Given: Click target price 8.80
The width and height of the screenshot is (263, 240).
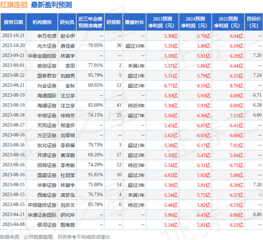Looking at the screenshot, I should coord(257,214).
